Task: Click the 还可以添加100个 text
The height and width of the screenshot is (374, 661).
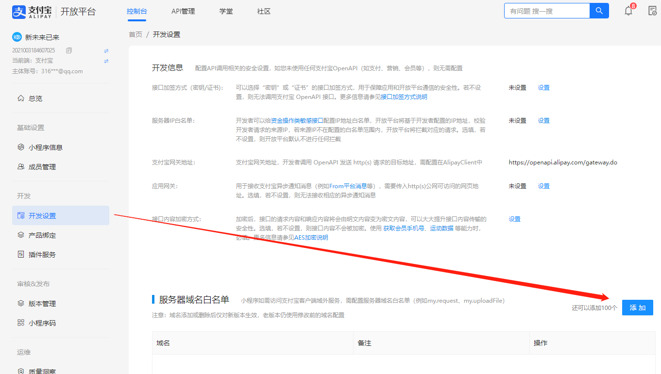Action: coord(594,308)
